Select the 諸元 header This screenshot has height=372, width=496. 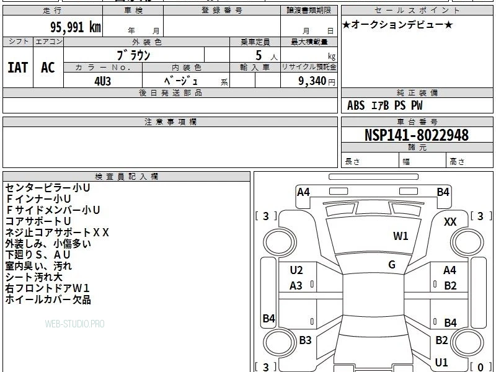pyautogui.click(x=417, y=148)
